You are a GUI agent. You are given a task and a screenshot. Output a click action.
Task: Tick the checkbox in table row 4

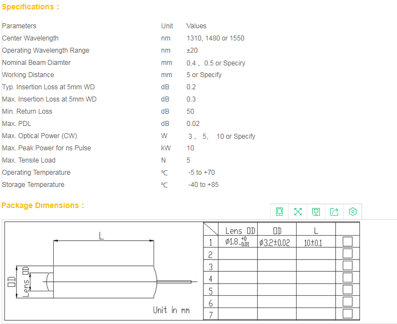click(x=348, y=277)
